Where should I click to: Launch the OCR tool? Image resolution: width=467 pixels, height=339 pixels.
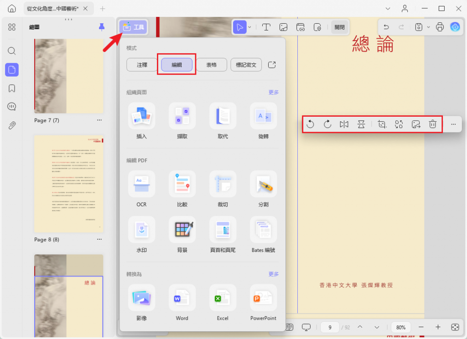click(x=141, y=184)
